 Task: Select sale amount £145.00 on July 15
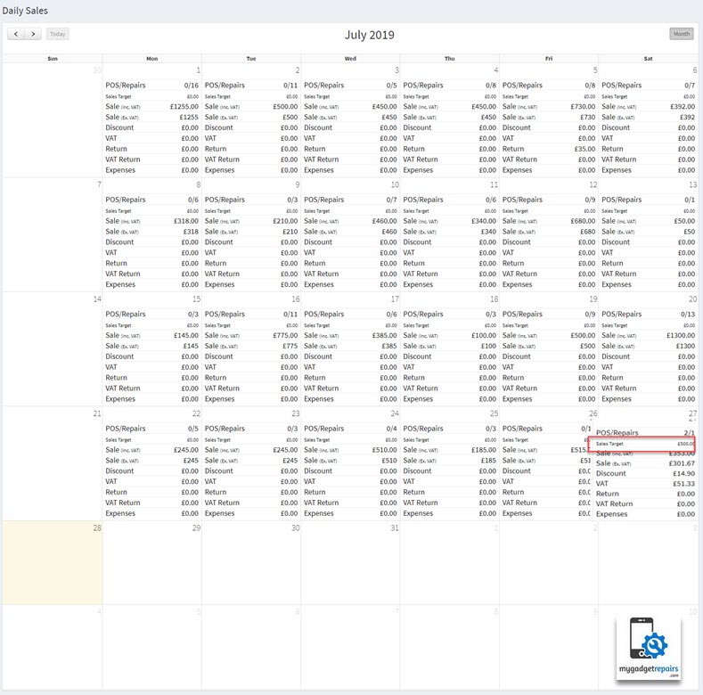tap(186, 335)
